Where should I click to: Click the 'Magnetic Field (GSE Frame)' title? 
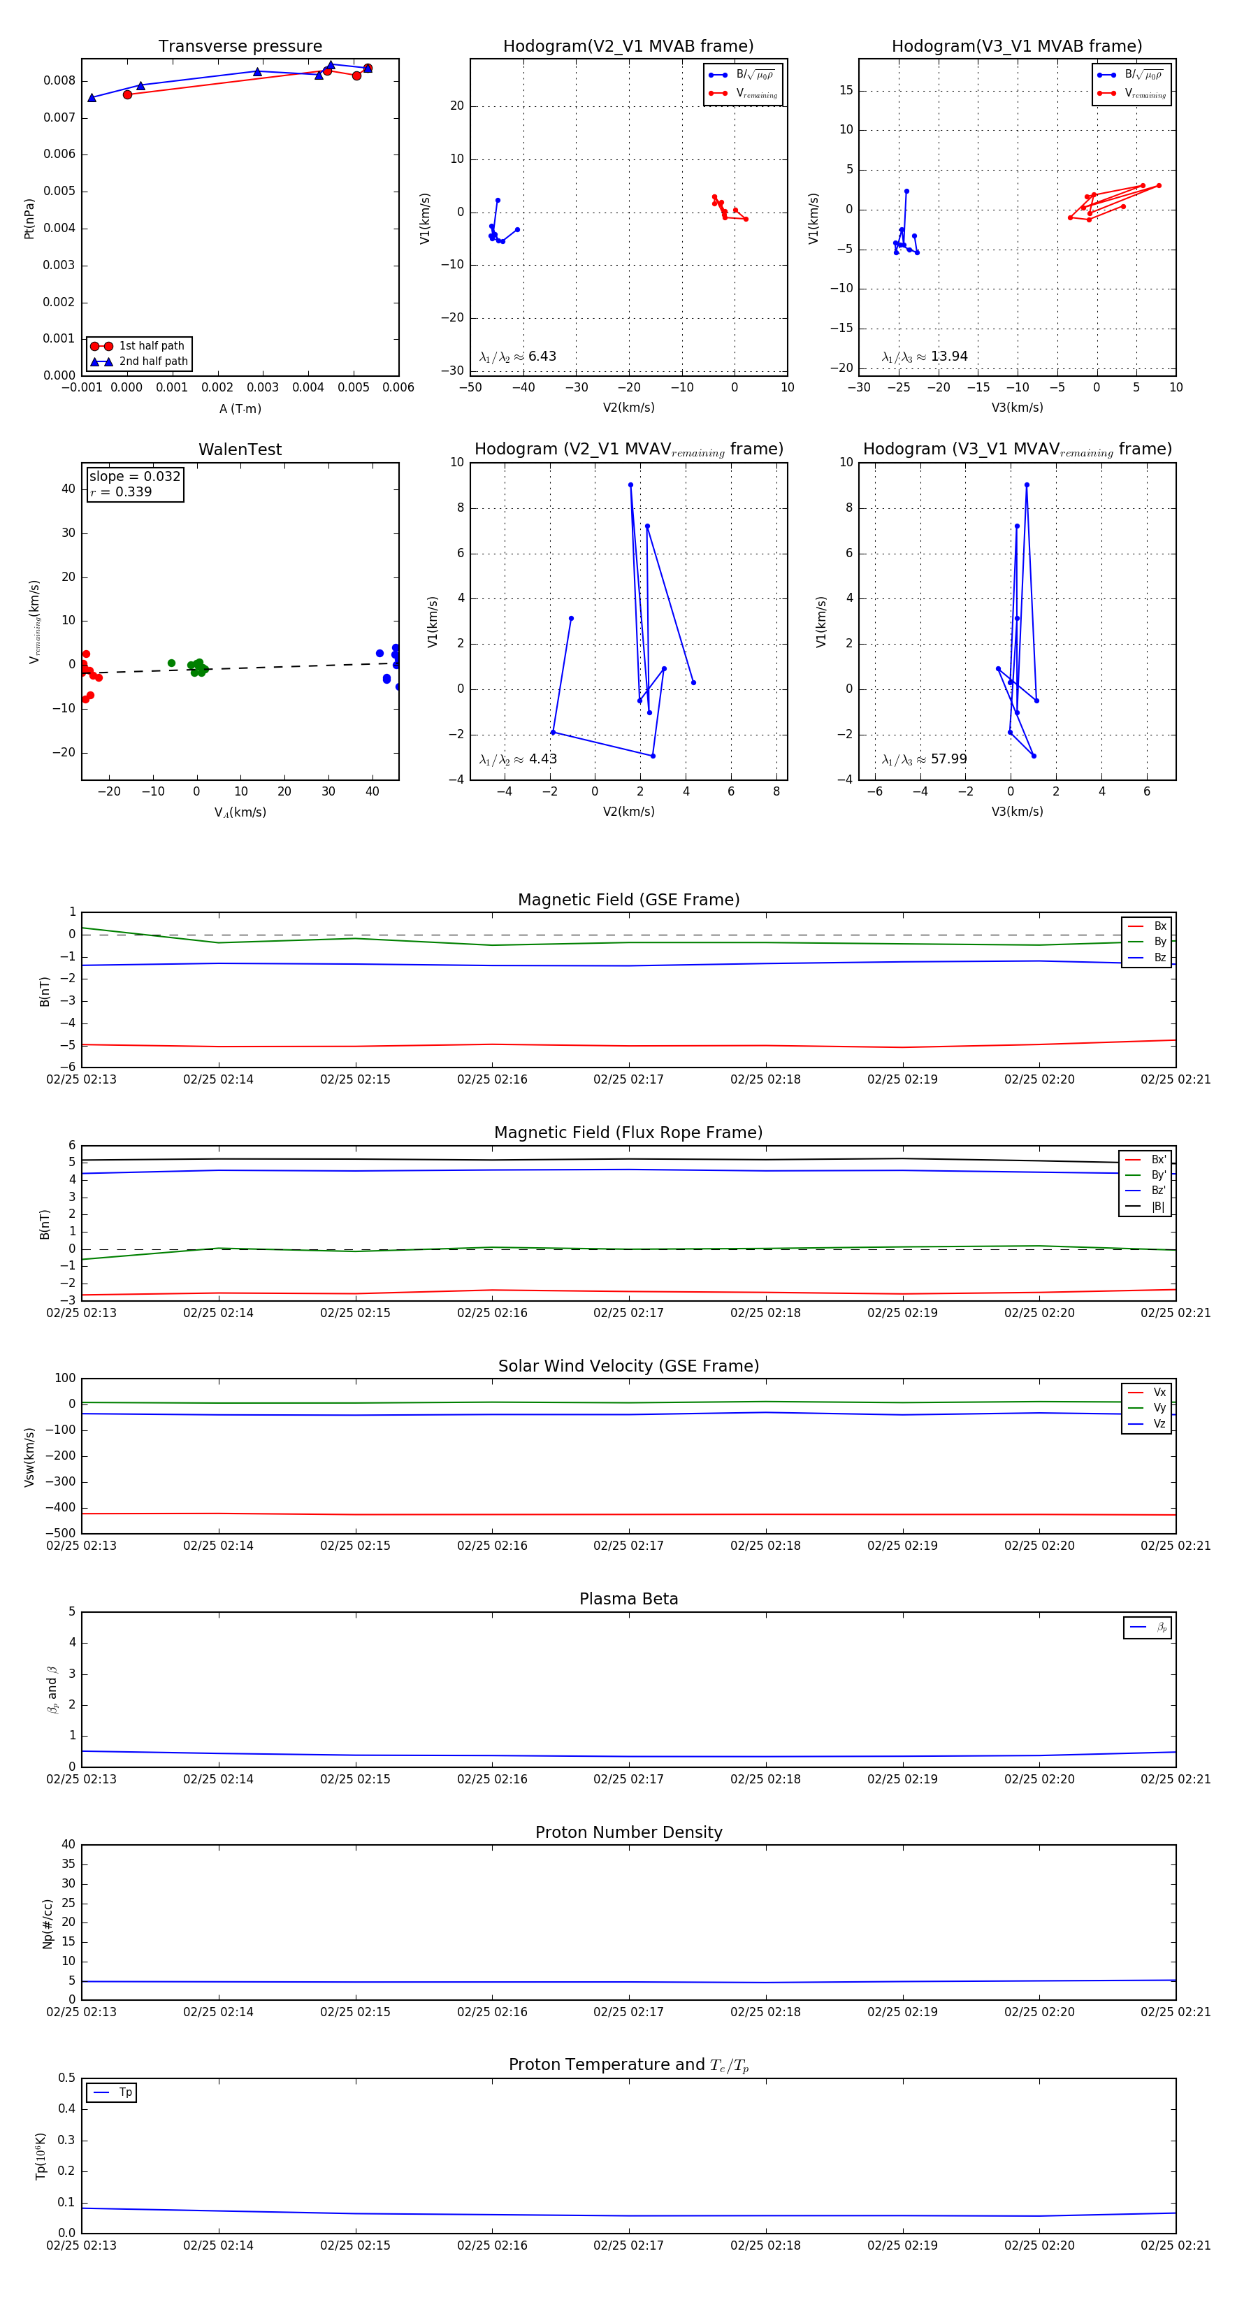pos(628,900)
